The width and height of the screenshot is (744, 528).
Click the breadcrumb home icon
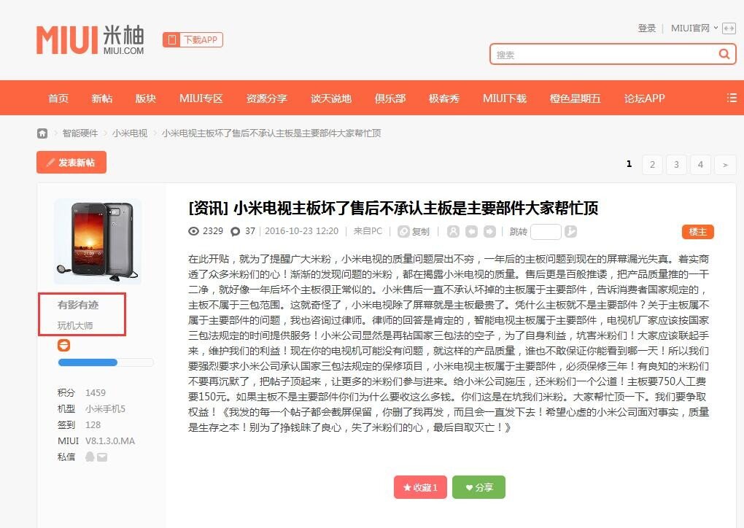[x=42, y=133]
